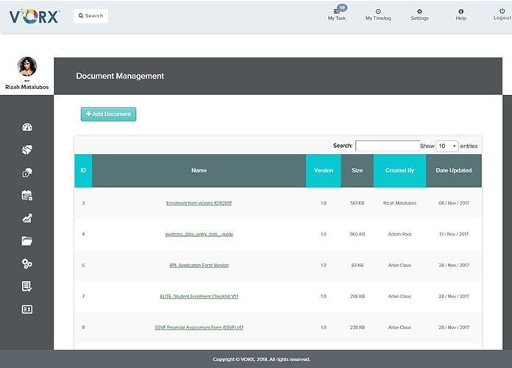Click 'Rizah Matalubos' cell in Created By column
Image resolution: width=512 pixels, height=368 pixels.
399,203
